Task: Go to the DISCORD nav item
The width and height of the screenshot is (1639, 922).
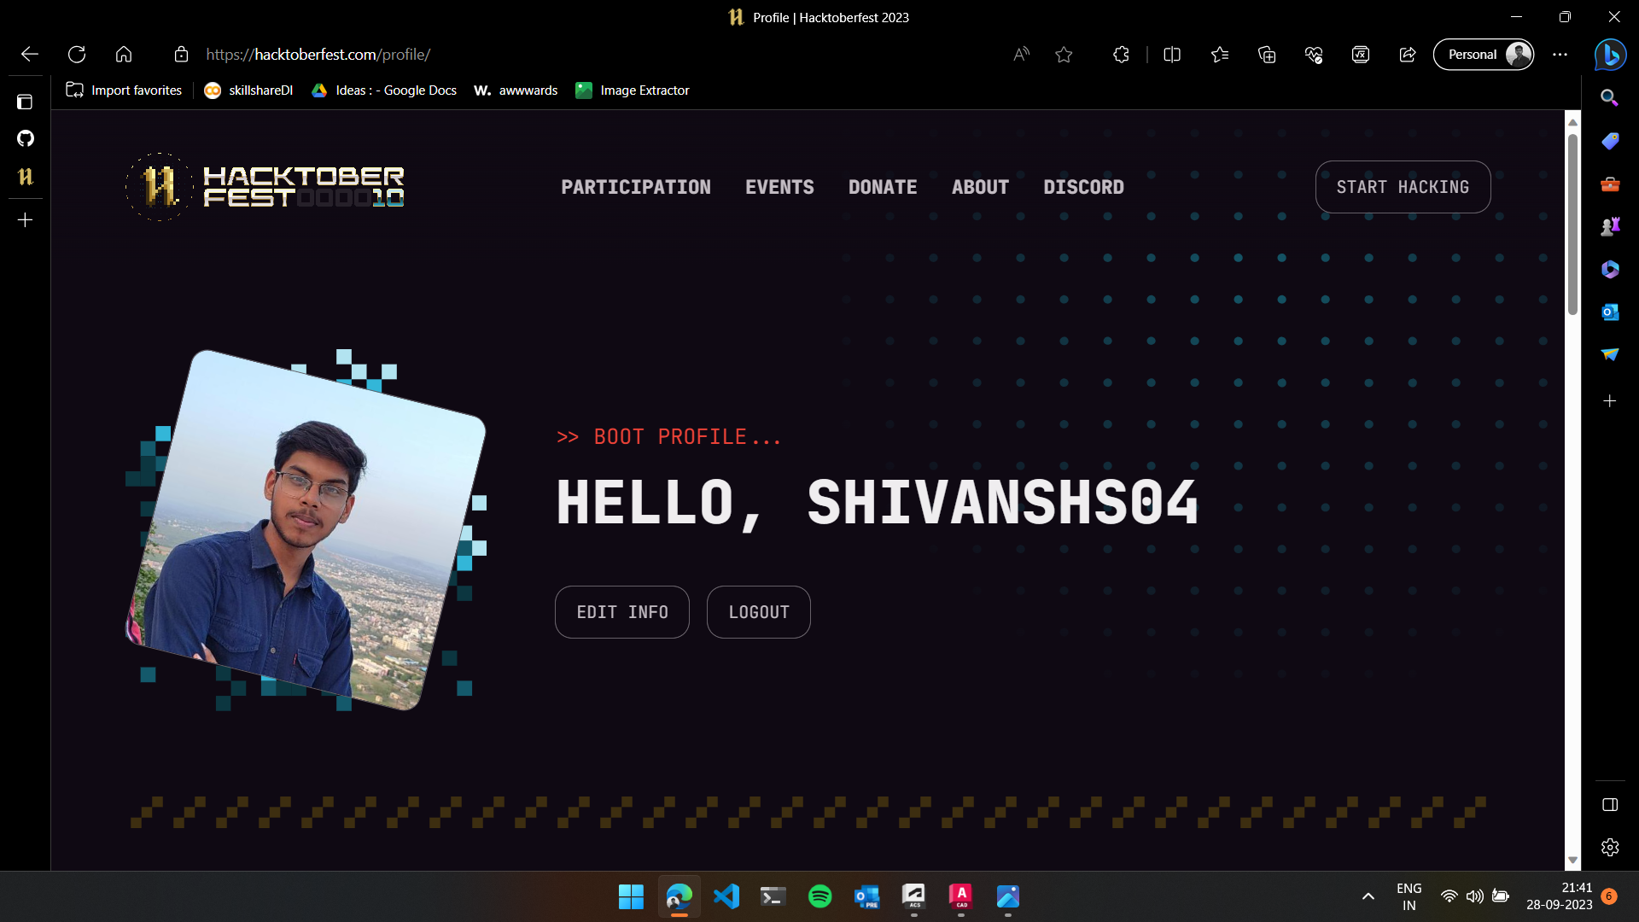Action: (1083, 187)
